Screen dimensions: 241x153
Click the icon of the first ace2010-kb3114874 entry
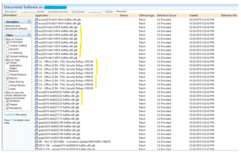37,27
